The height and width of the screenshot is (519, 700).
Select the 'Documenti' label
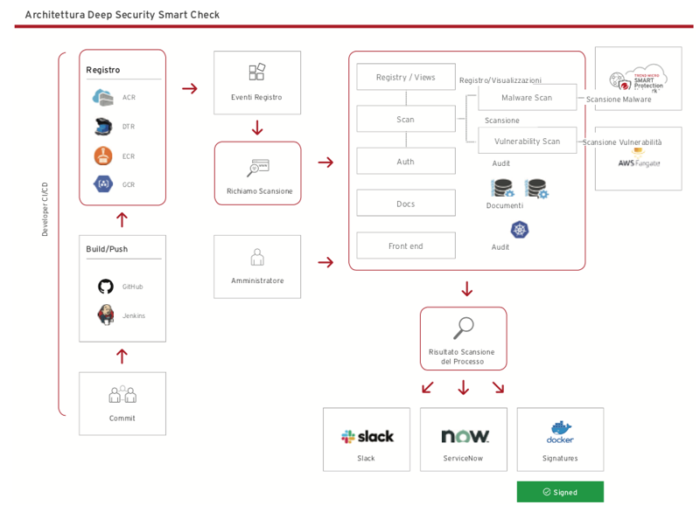(505, 205)
